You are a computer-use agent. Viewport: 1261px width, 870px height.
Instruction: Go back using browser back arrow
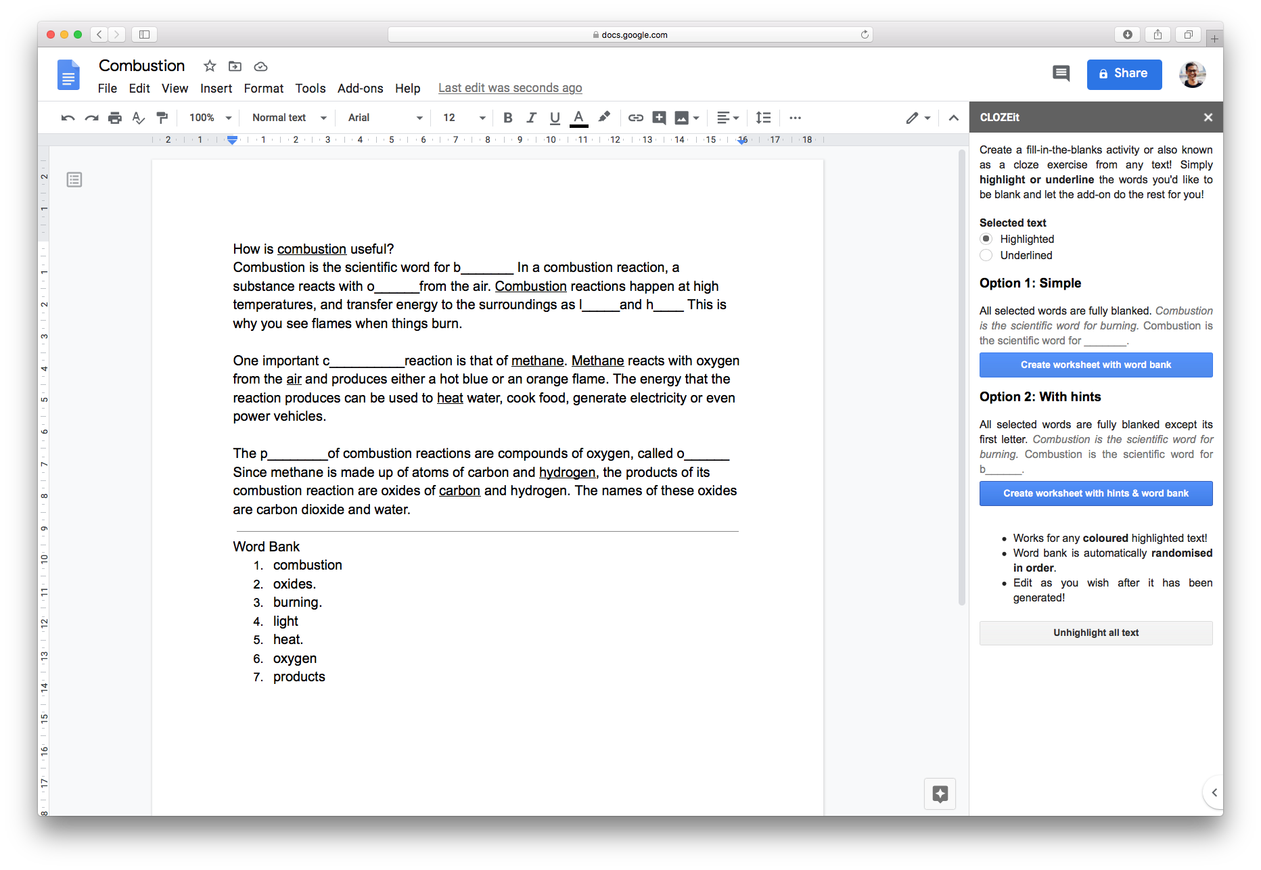click(99, 35)
